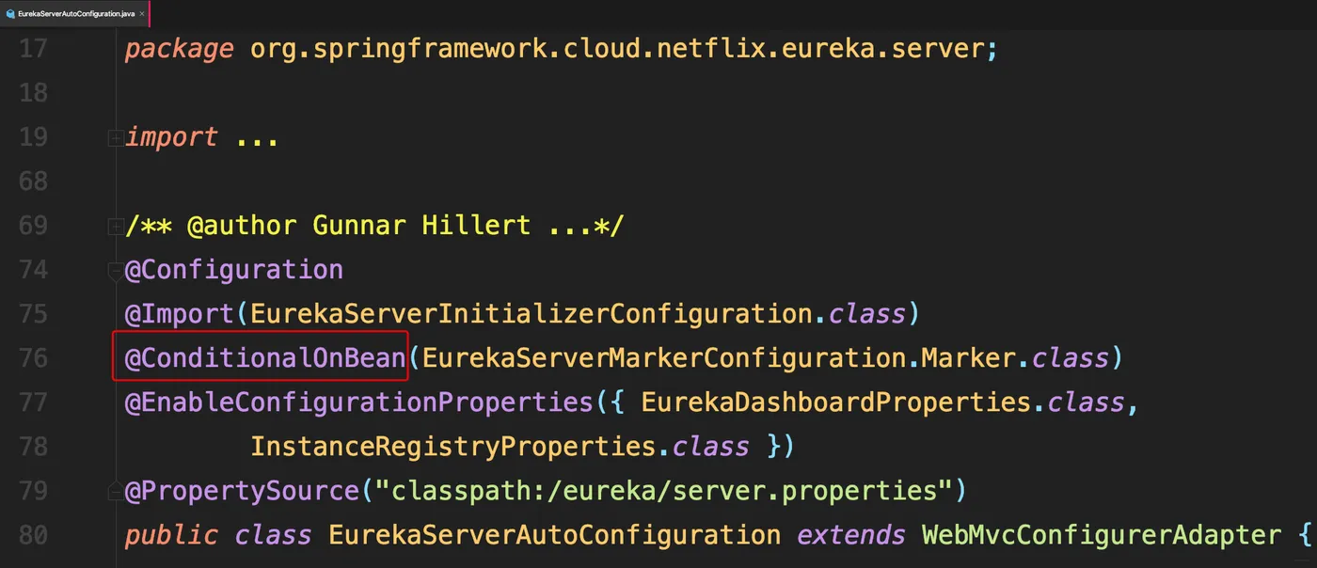Click line number 17 in gutter
The width and height of the screenshot is (1317, 568).
click(33, 49)
